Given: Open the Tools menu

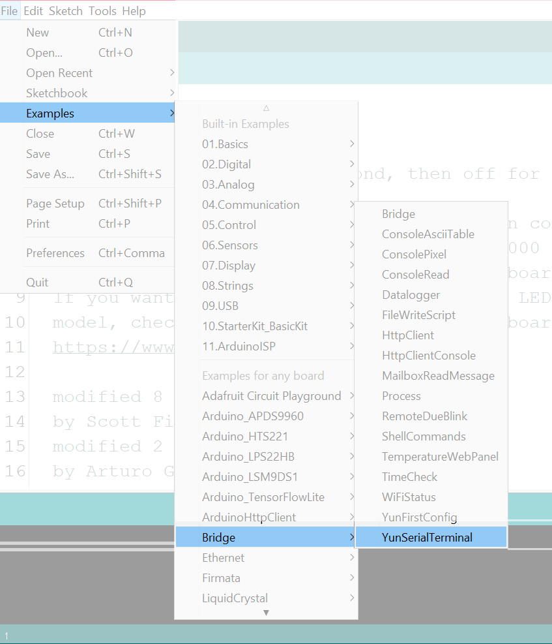Looking at the screenshot, I should coord(102,11).
